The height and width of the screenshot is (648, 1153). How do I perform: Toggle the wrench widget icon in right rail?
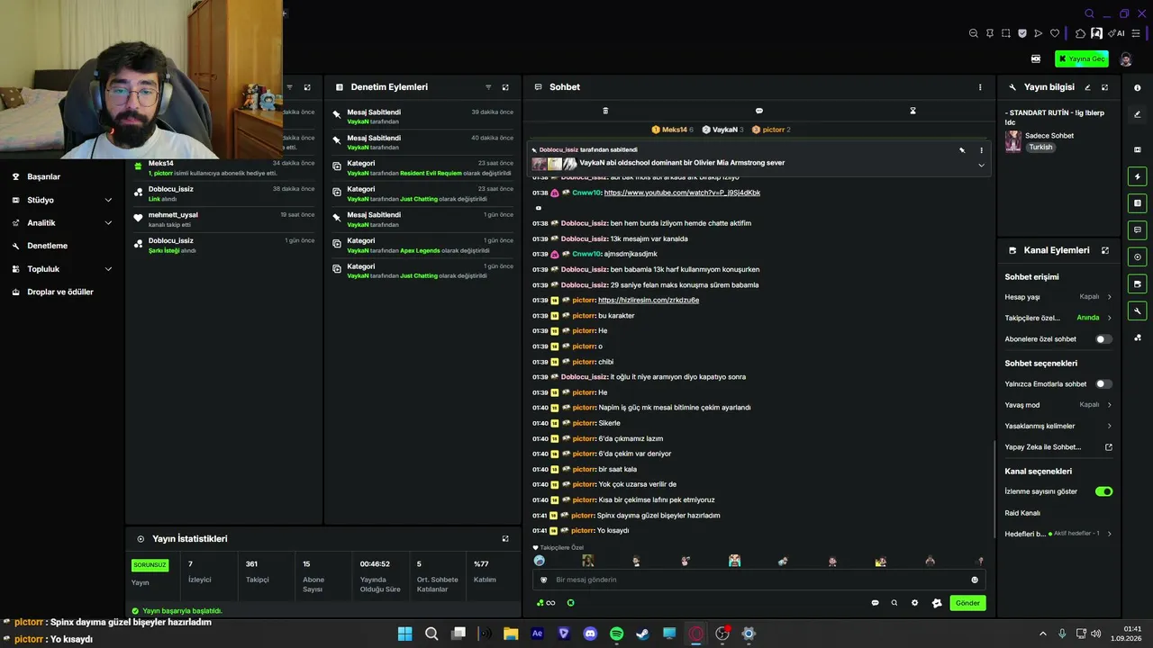tap(1138, 311)
